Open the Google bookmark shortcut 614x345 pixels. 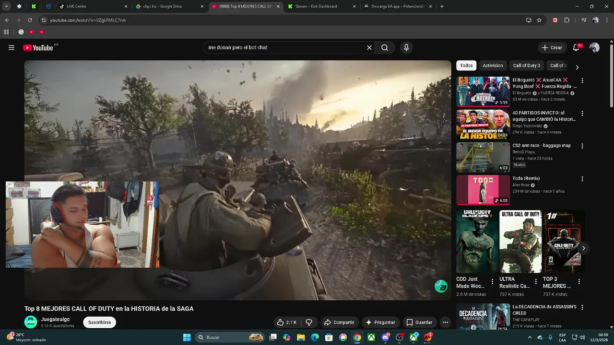(x=21, y=32)
